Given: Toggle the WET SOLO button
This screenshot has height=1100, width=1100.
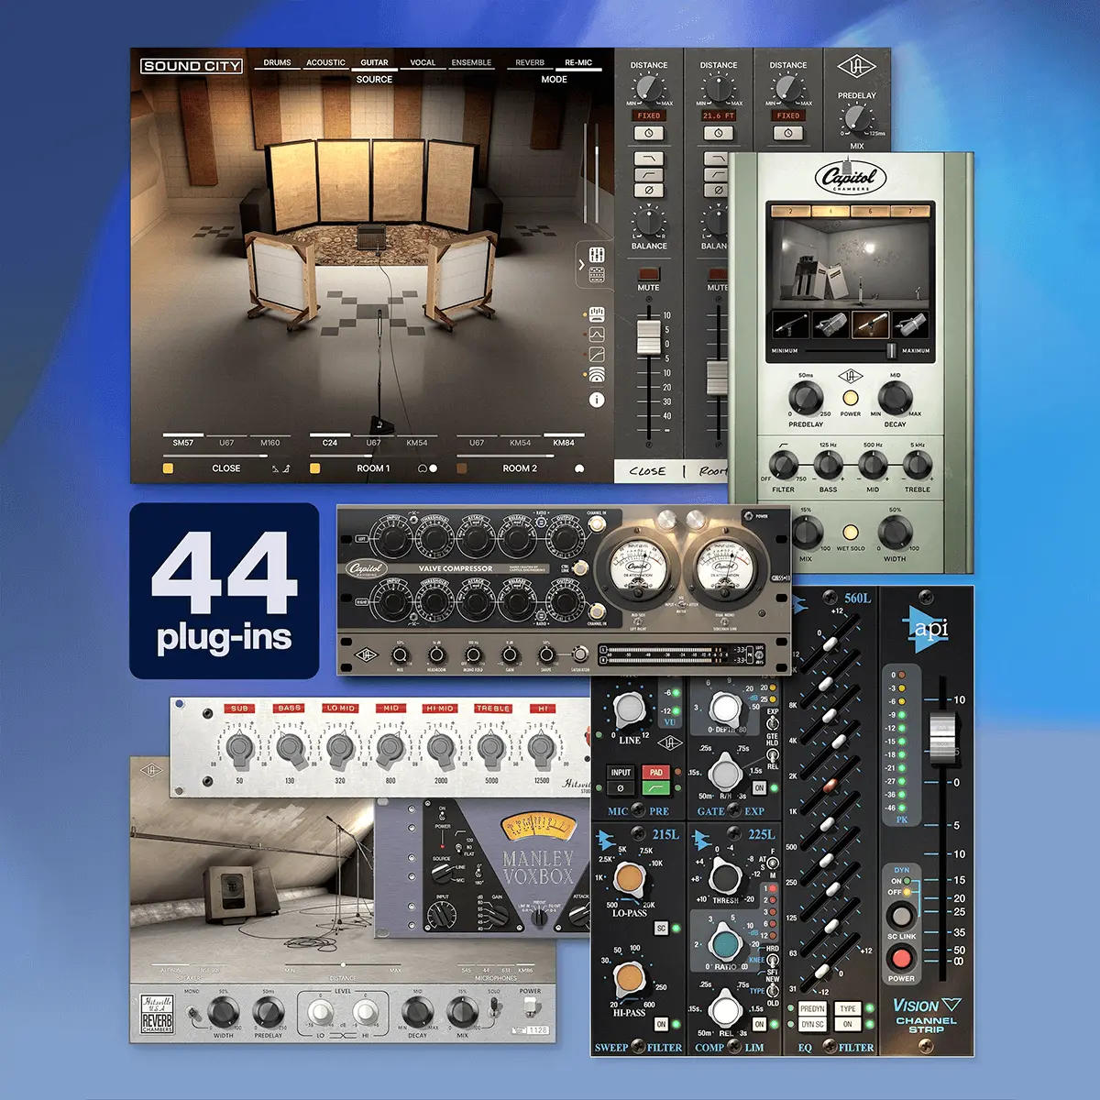Looking at the screenshot, I should (850, 532).
